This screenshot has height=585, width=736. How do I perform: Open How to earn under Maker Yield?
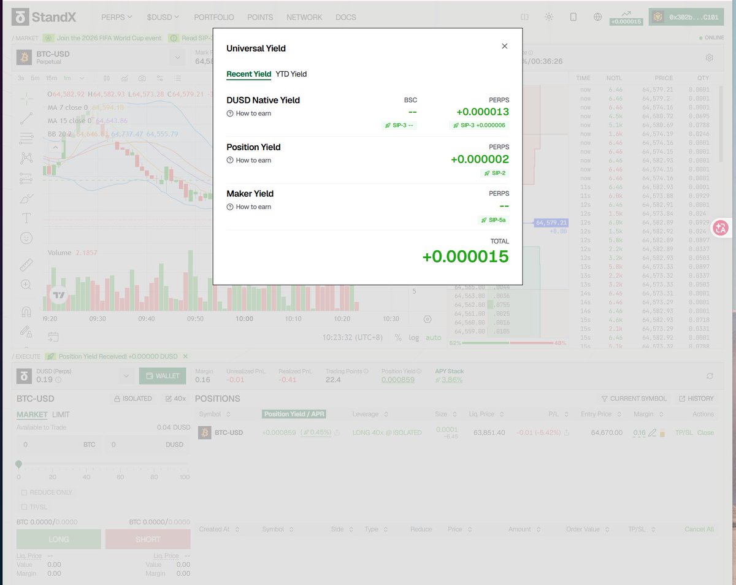tap(249, 207)
